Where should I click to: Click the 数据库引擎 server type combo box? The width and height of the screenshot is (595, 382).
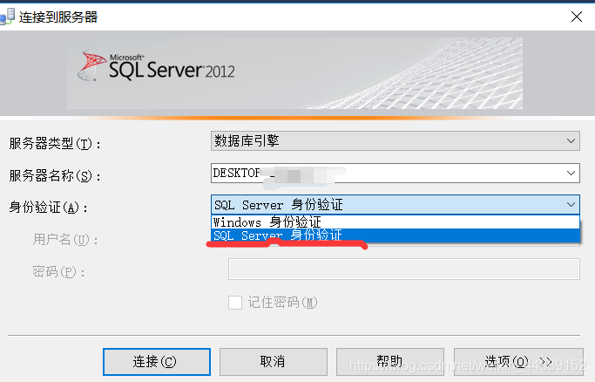coord(395,141)
